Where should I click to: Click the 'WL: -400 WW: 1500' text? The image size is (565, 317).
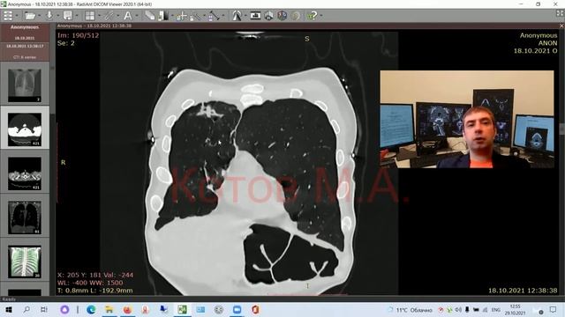point(90,283)
